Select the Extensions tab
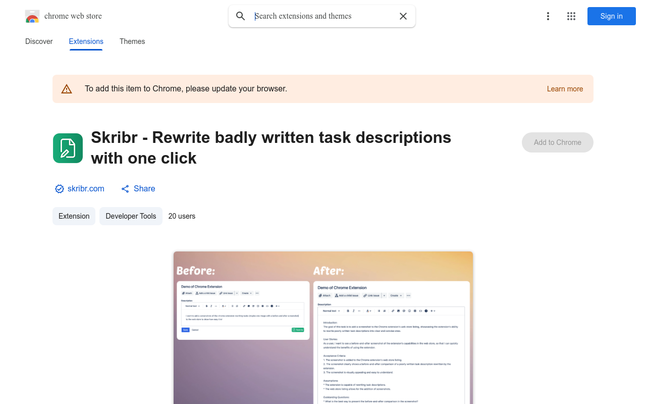This screenshot has width=646, height=404. pyautogui.click(x=86, y=41)
